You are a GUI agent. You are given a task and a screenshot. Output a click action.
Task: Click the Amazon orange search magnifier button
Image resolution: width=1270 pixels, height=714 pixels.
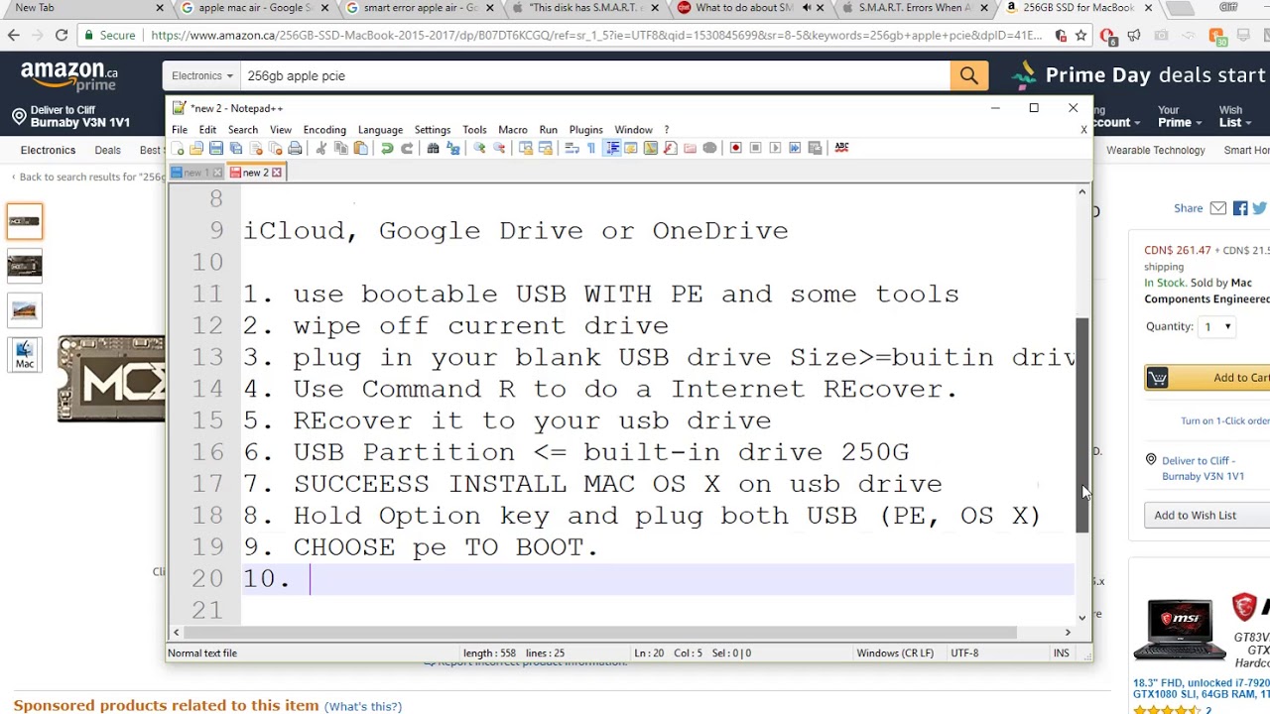coord(968,75)
